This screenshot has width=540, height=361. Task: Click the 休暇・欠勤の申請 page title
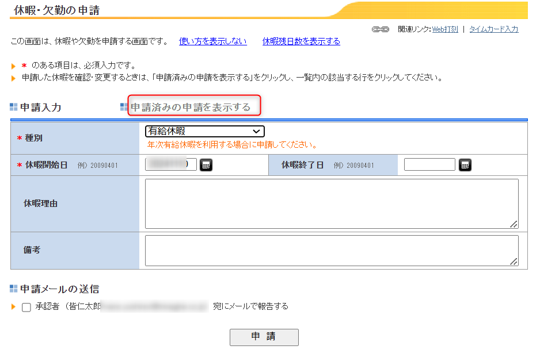[57, 10]
